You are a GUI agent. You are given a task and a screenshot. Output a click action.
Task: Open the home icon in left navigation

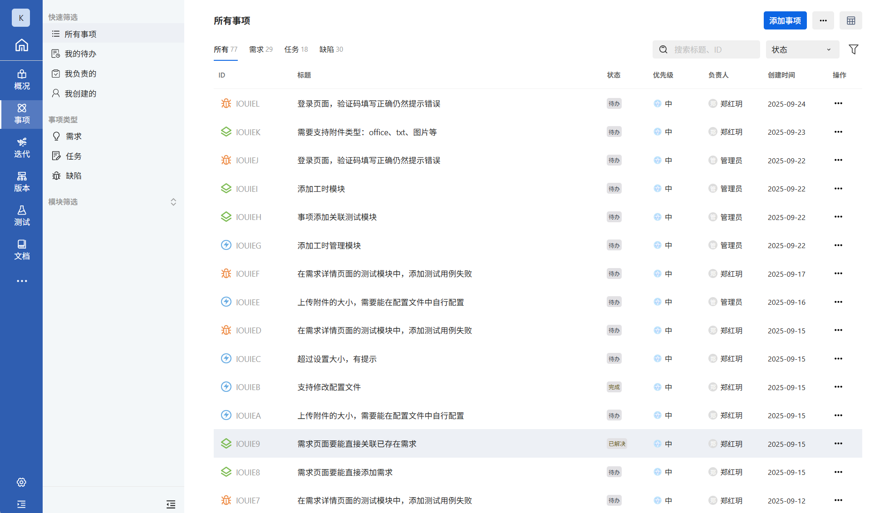point(21,45)
